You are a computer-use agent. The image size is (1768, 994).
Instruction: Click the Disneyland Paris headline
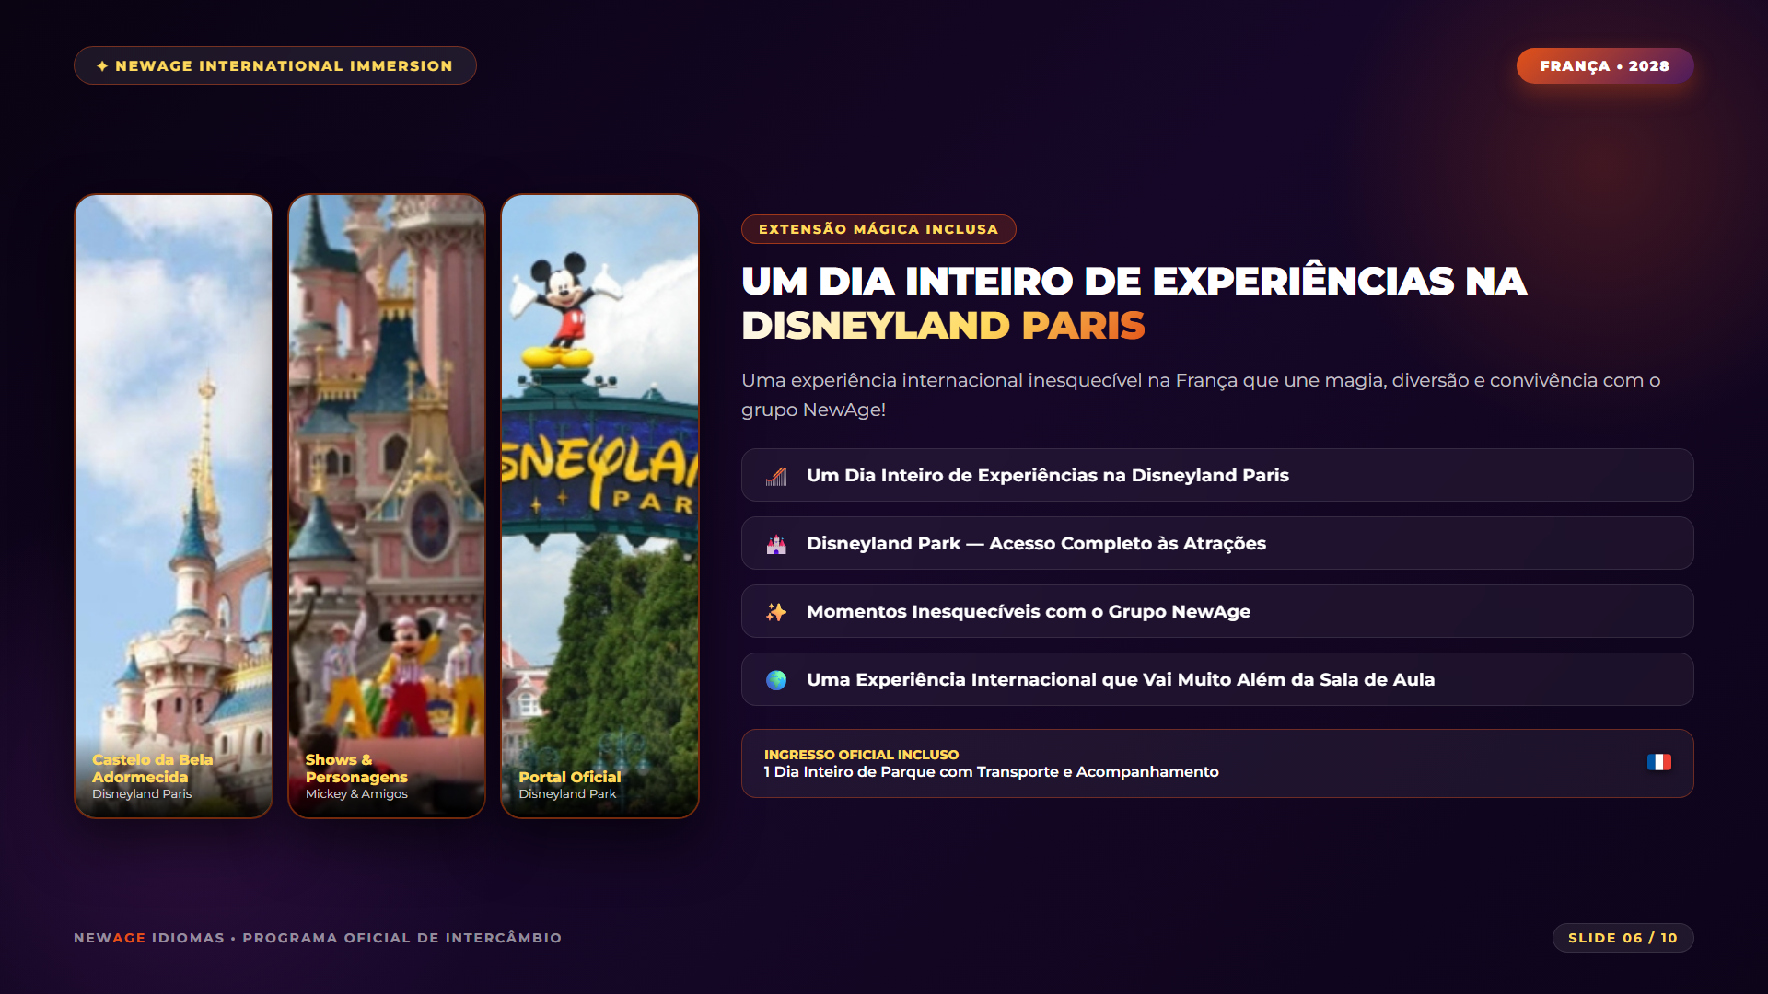[1134, 303]
